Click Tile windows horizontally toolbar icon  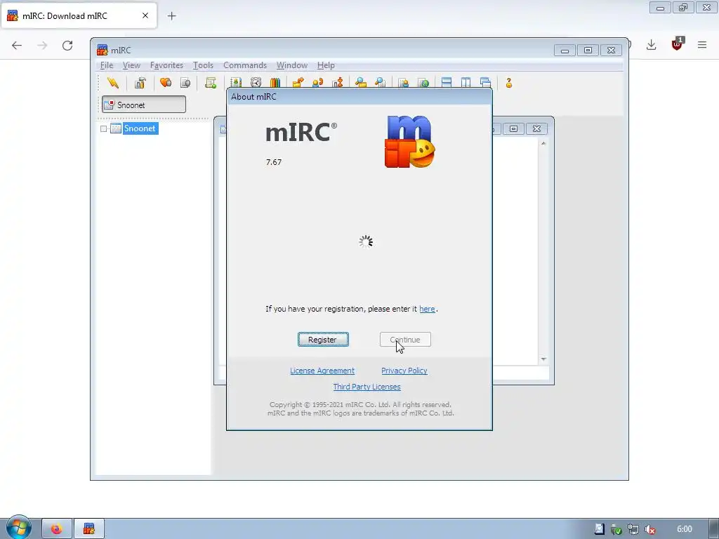pyautogui.click(x=447, y=83)
